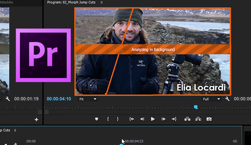
Task: Click the Analyzing in background banner
Action: point(153,49)
